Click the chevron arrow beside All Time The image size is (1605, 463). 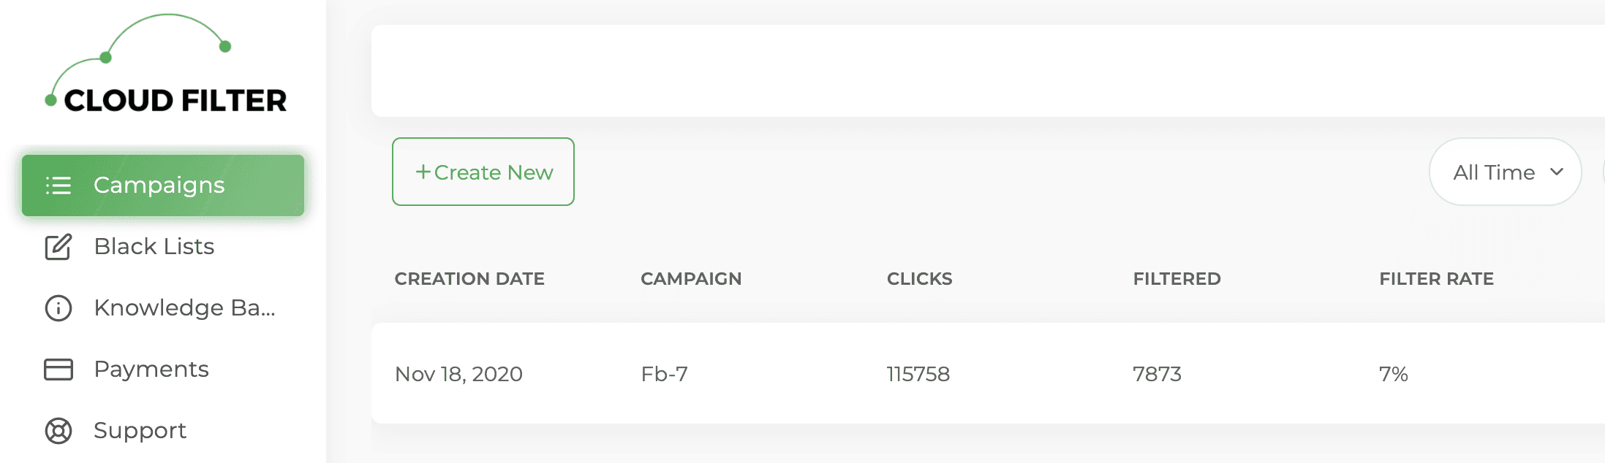(x=1557, y=172)
